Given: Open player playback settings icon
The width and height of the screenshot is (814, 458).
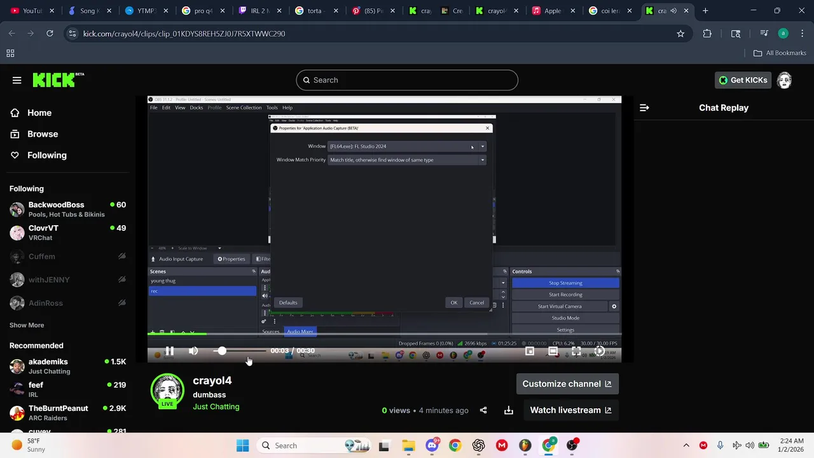Looking at the screenshot, I should point(599,350).
